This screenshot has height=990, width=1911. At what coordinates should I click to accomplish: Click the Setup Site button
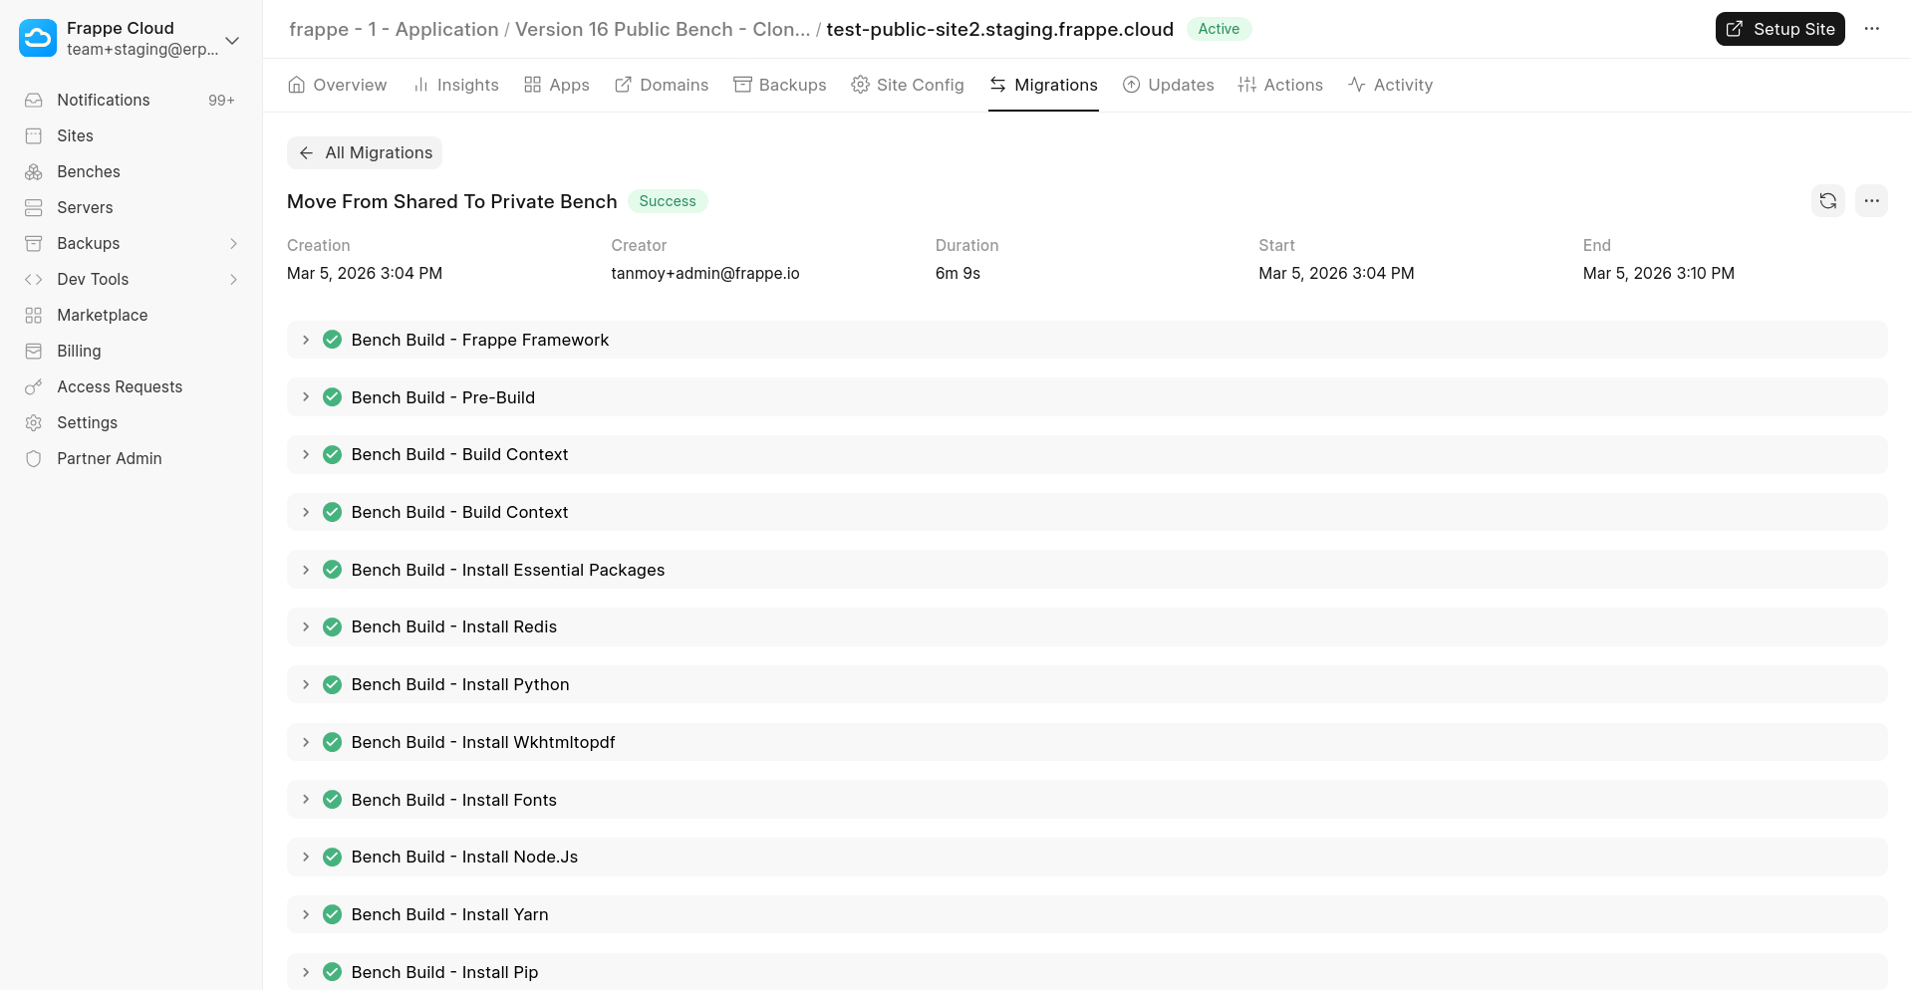coord(1779,29)
